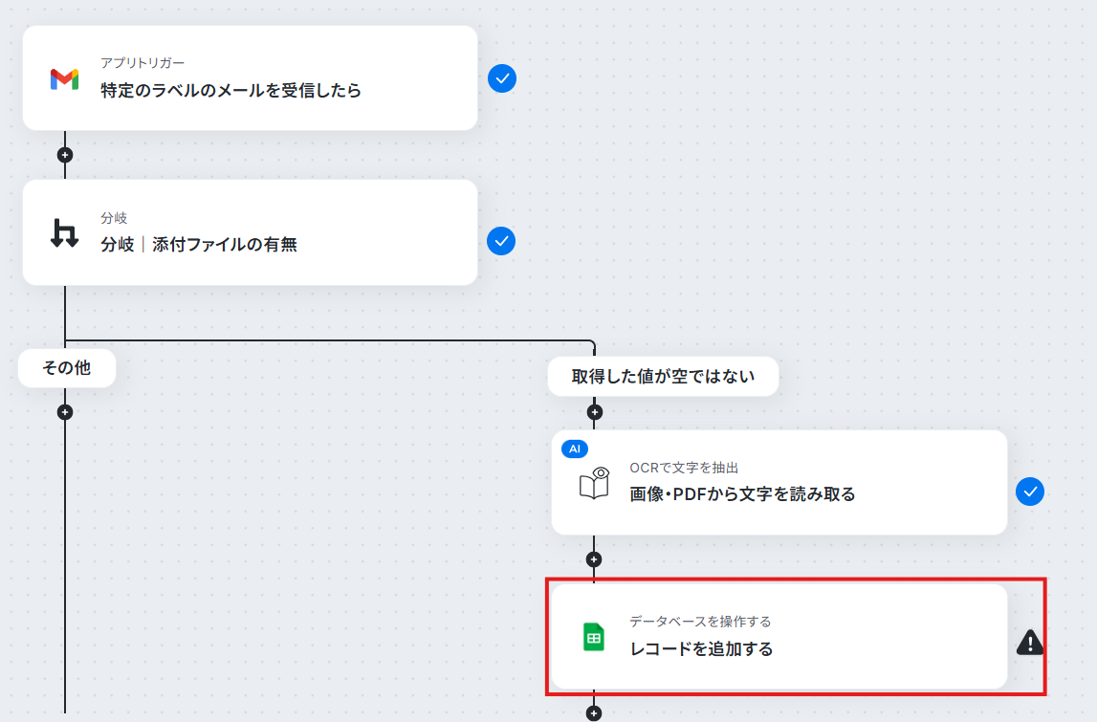Image resolution: width=1097 pixels, height=722 pixels.
Task: Click the checkmark next to Gmail trigger
Action: point(502,78)
